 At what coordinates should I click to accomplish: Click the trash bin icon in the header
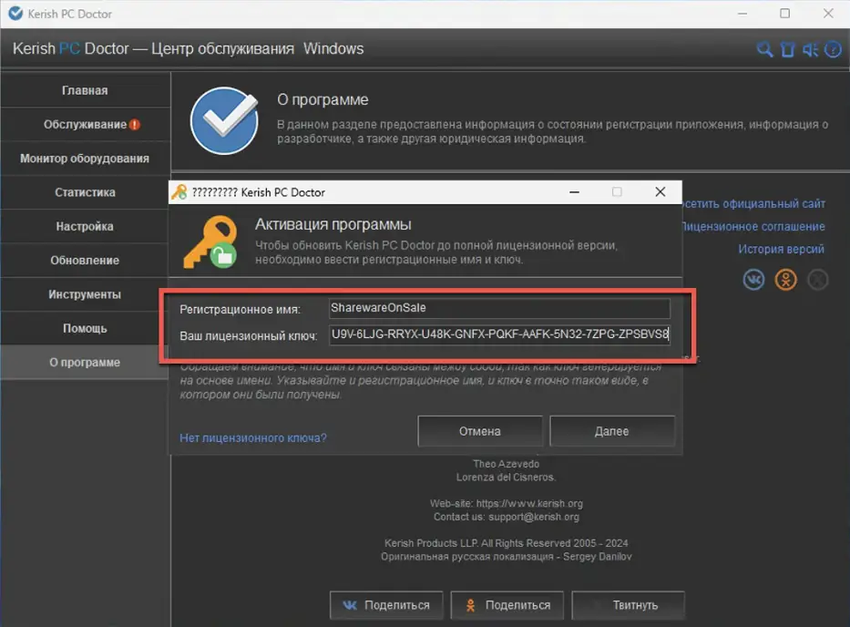[787, 49]
